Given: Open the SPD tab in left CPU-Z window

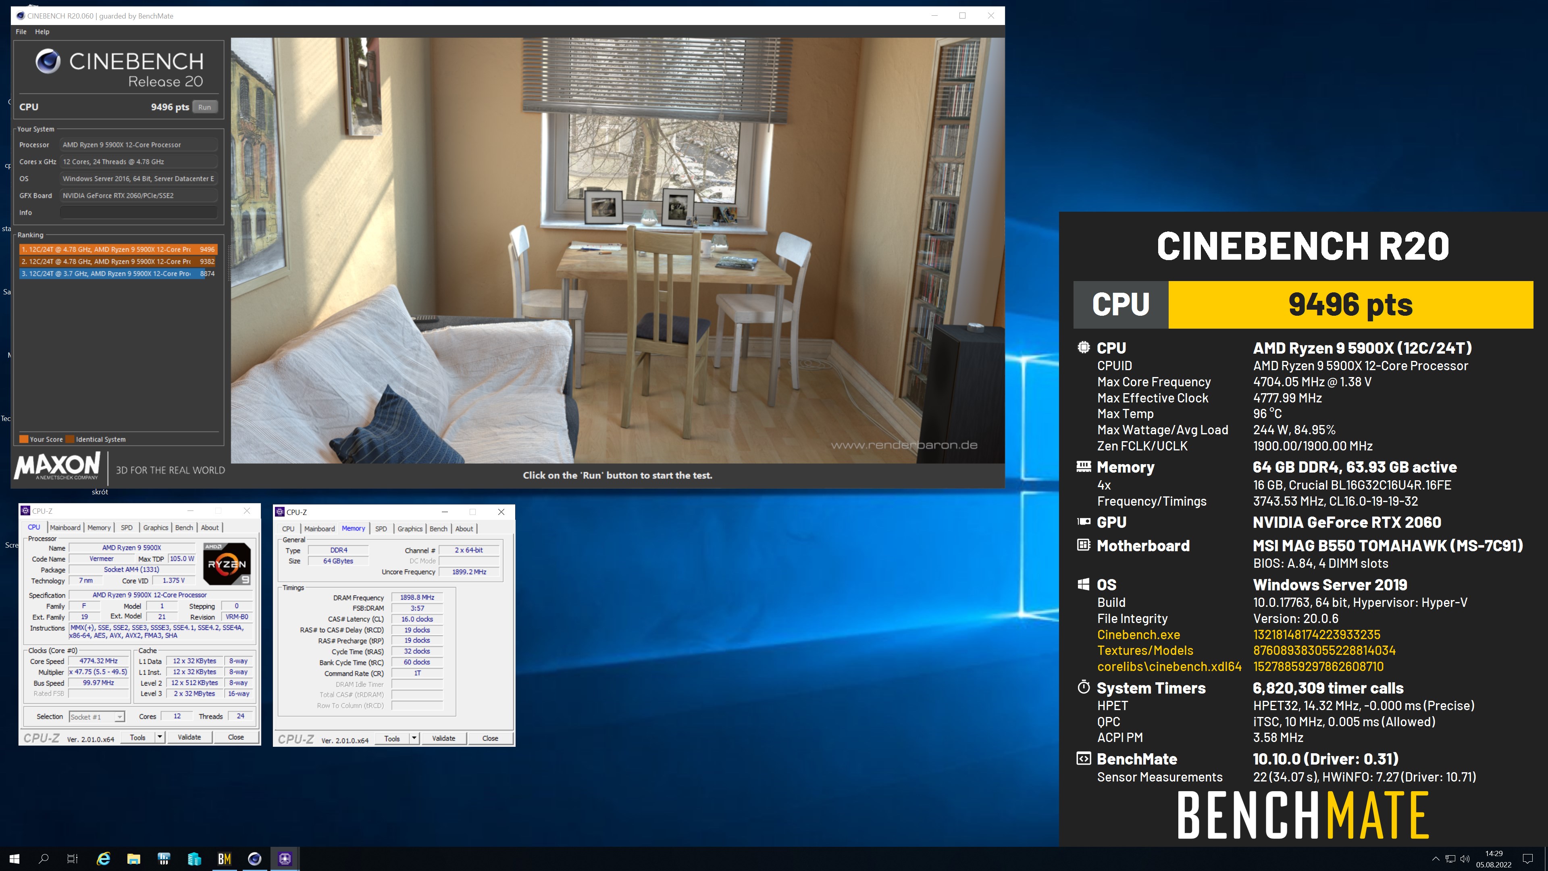Looking at the screenshot, I should [127, 527].
